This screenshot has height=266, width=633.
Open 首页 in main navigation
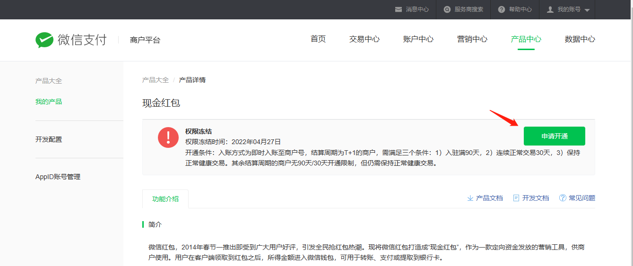coord(318,39)
